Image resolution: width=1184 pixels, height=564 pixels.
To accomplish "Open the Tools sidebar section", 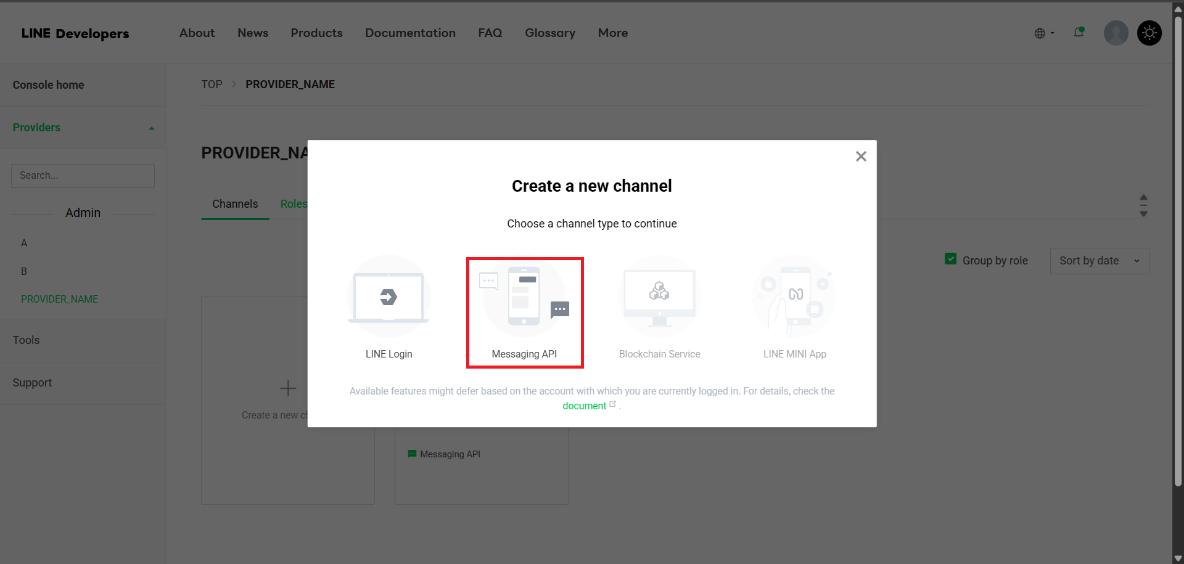I will click(26, 340).
